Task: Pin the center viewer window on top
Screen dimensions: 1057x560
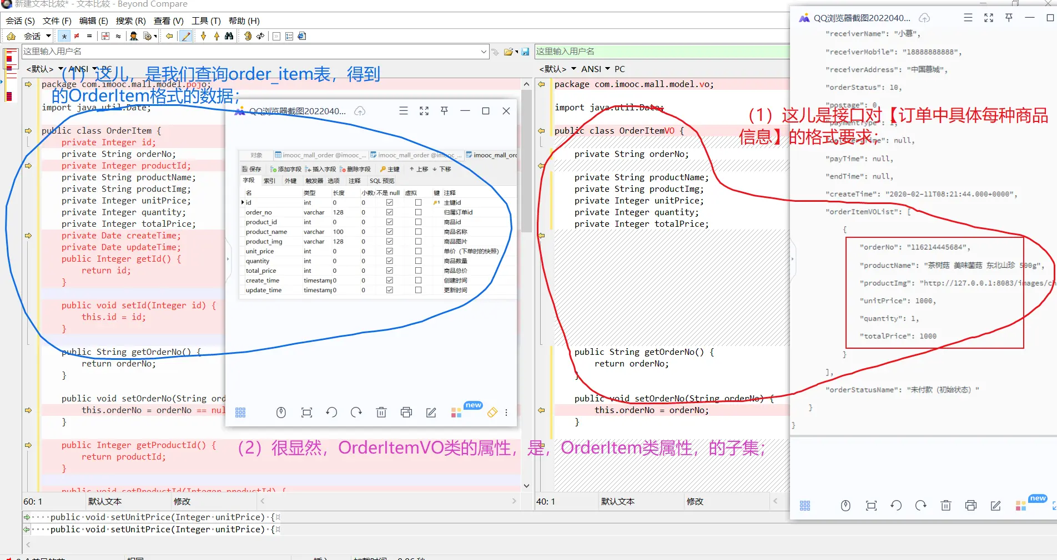Action: click(x=444, y=111)
